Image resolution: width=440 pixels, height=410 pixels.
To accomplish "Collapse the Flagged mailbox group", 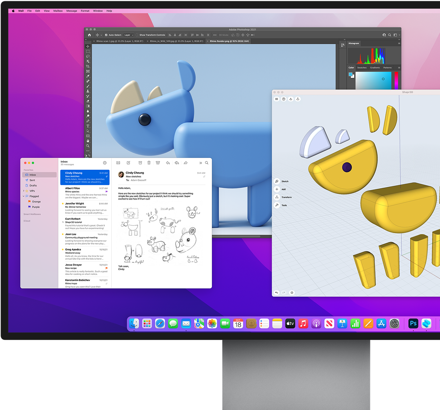I will click(24, 196).
